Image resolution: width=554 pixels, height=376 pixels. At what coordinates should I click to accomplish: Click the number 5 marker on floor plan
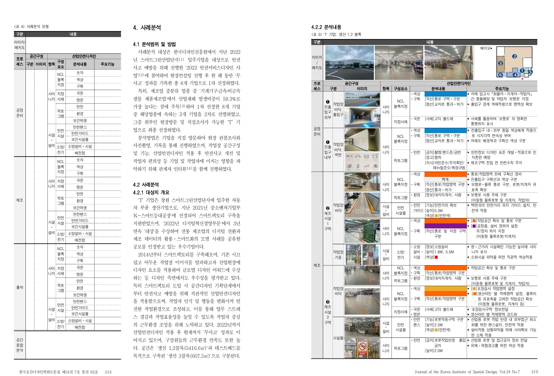[530, 72]
